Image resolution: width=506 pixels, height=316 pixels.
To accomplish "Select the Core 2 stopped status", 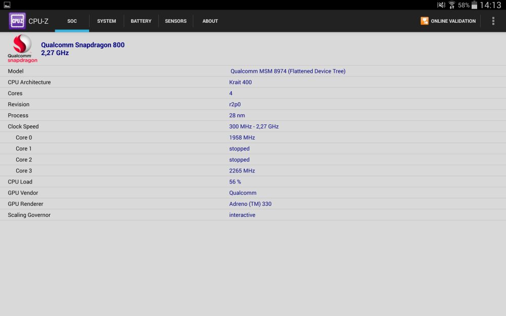I will [x=239, y=160].
